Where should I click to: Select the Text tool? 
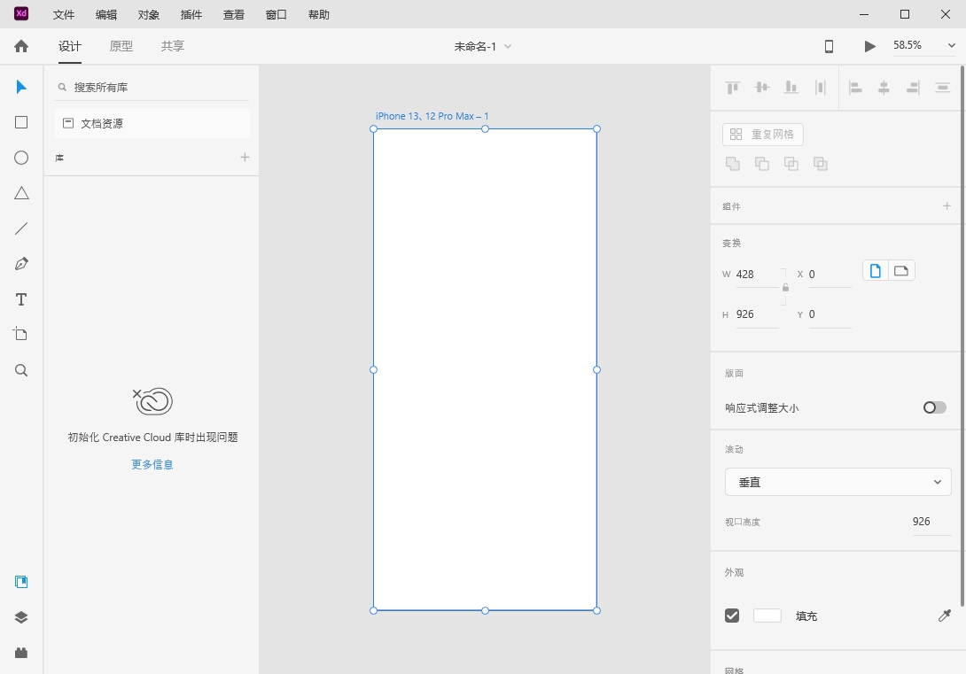click(21, 299)
